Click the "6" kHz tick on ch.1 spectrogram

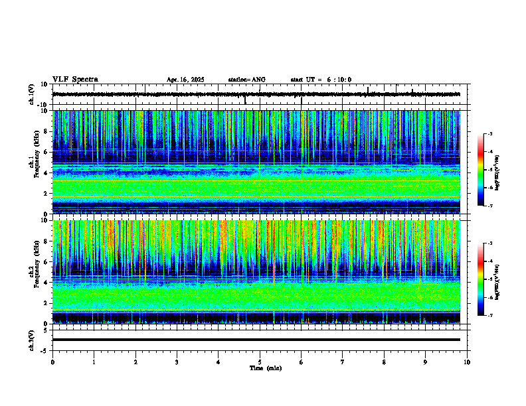(46, 152)
